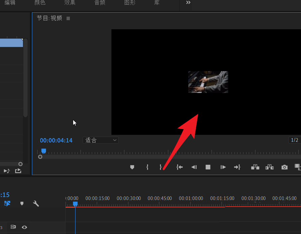Click the Mark In bracket icon
Viewport: 301px width, 234px height.
click(147, 167)
